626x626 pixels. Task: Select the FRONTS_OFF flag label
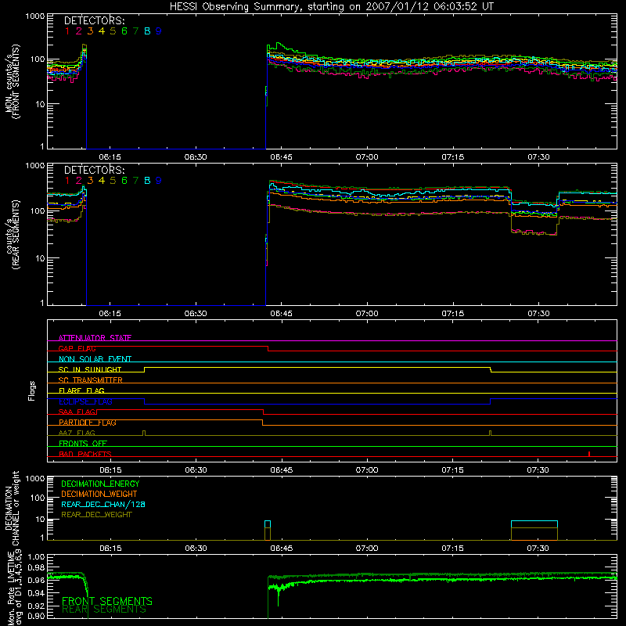(83, 444)
